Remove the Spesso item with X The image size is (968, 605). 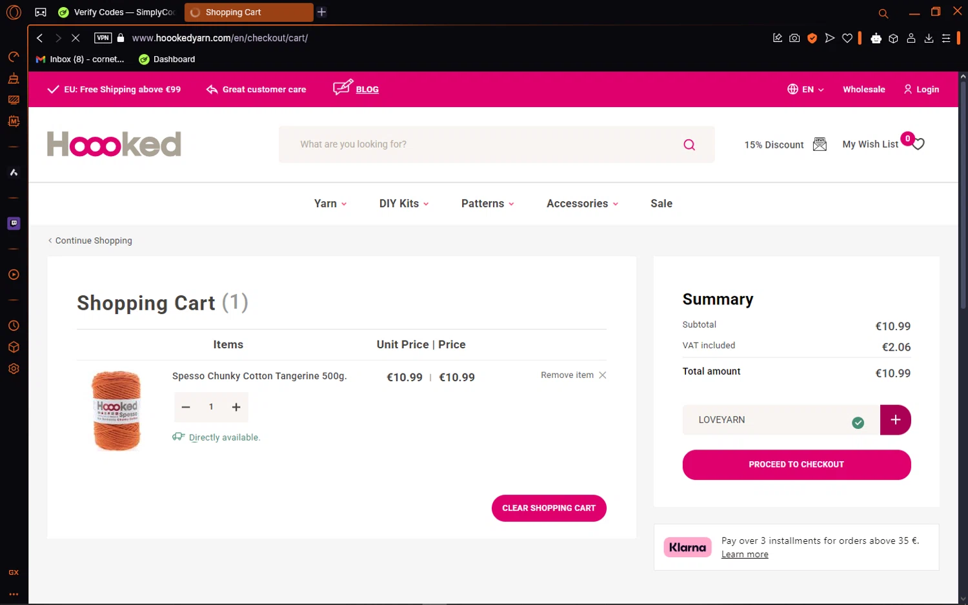pyautogui.click(x=602, y=375)
